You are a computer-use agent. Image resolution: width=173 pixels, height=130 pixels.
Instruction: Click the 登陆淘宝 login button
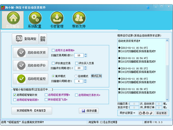click(x=25, y=39)
